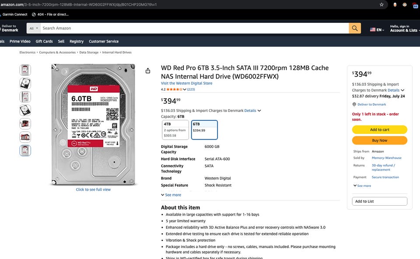Expand See more in the buy box
Image resolution: width=420 pixels, height=259 pixels.
click(x=362, y=185)
